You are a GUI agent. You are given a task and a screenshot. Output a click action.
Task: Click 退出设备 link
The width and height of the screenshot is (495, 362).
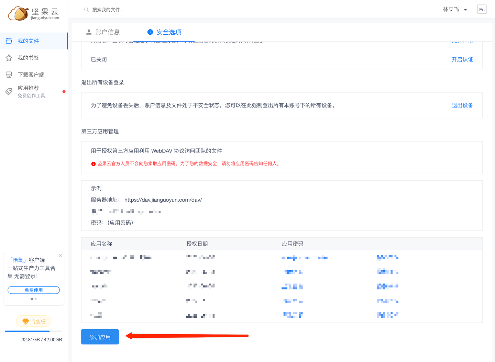462,105
